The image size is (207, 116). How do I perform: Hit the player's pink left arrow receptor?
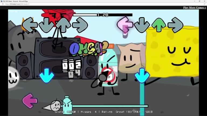125,25
